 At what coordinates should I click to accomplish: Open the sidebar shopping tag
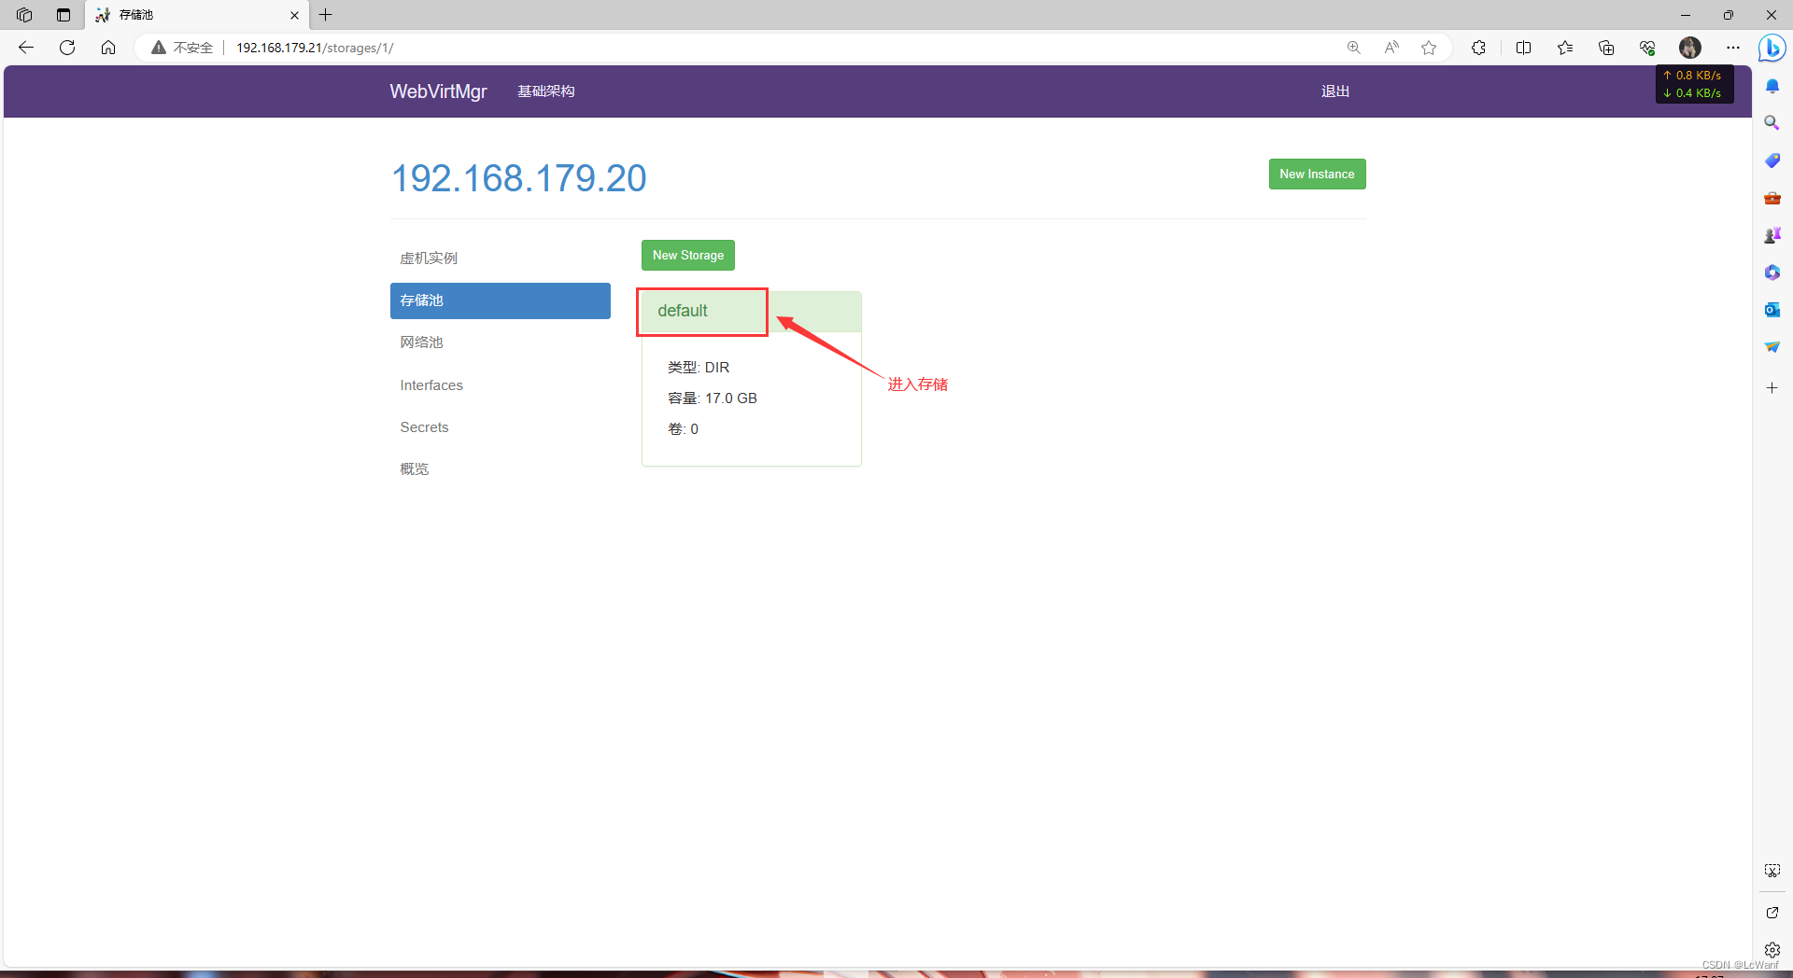pos(1772,161)
